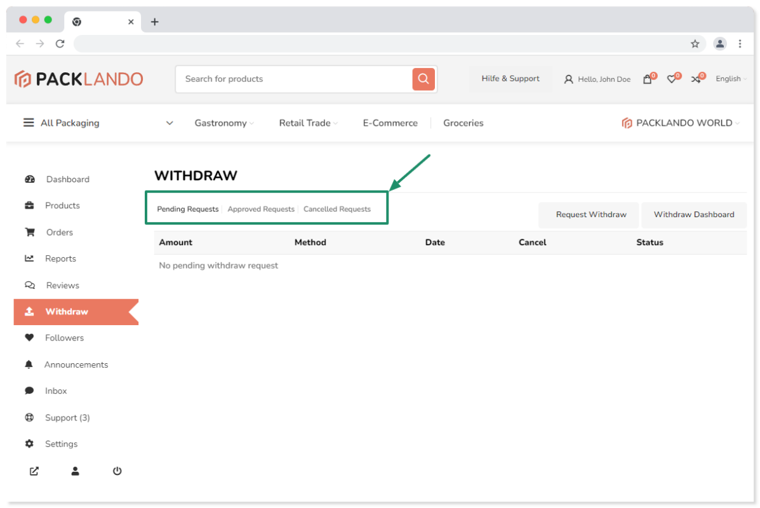This screenshot has width=760, height=508.
Task: Click the Amount column header
Action: pyautogui.click(x=175, y=243)
